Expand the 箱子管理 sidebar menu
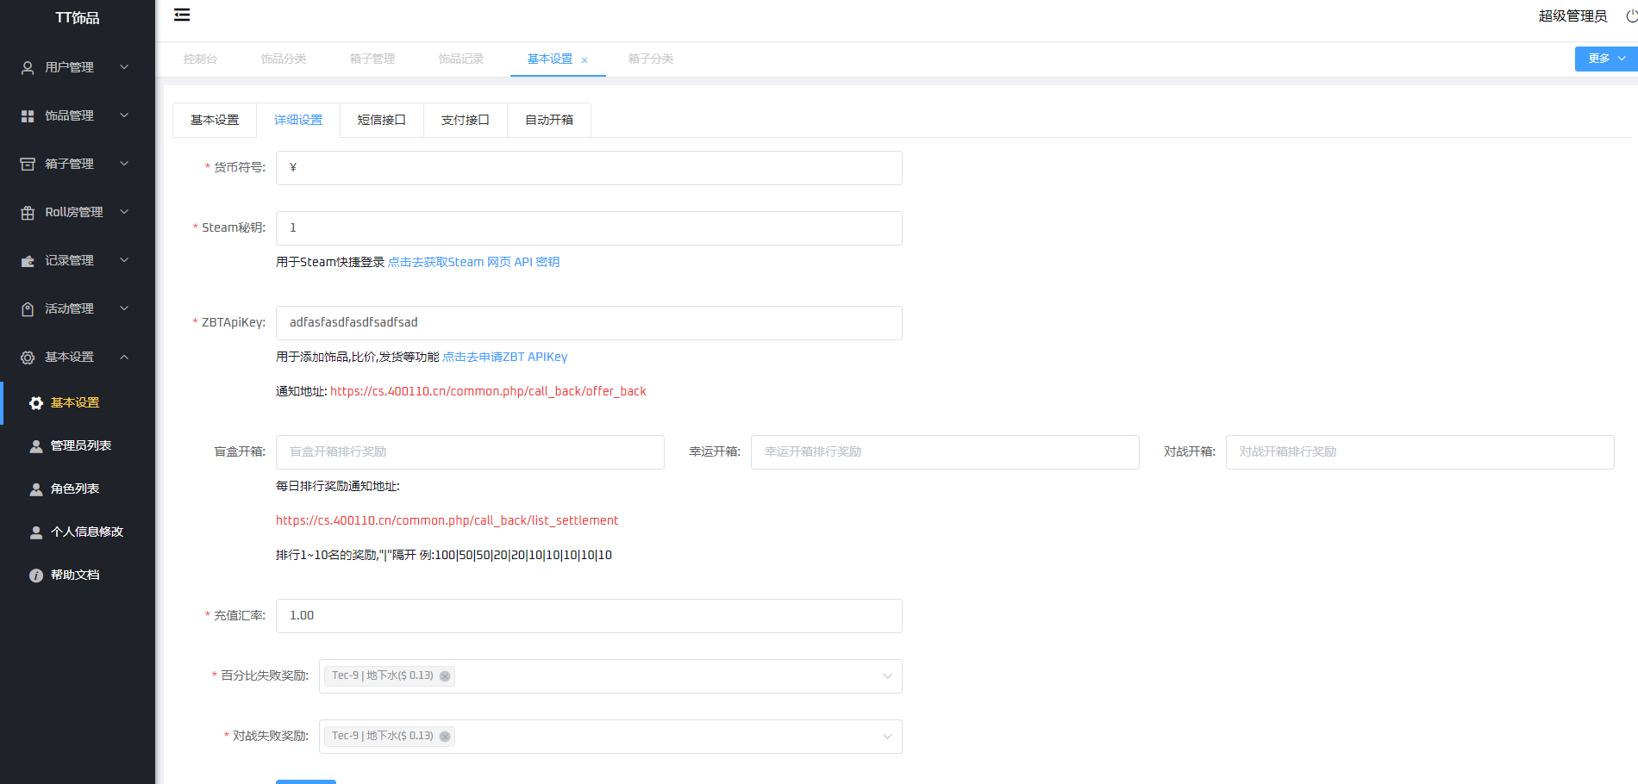Viewport: 1638px width, 784px height. click(76, 164)
